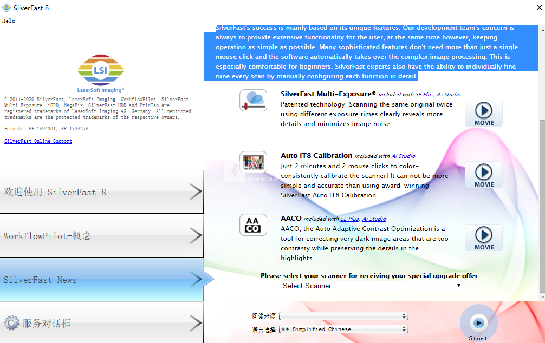Click the SilverFast 8 title bar app icon
This screenshot has width=545, height=343.
point(7,8)
